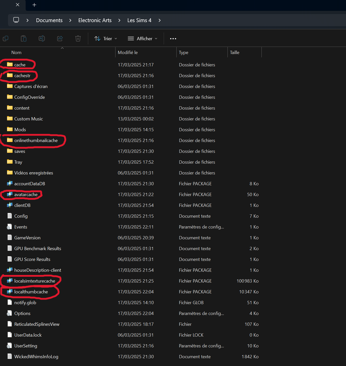The image size is (346, 366).
Task: Click the cachestr folder icon
Action: pyautogui.click(x=10, y=75)
